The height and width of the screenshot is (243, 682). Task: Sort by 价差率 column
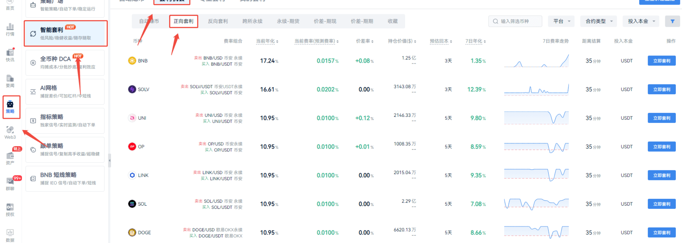click(x=365, y=41)
